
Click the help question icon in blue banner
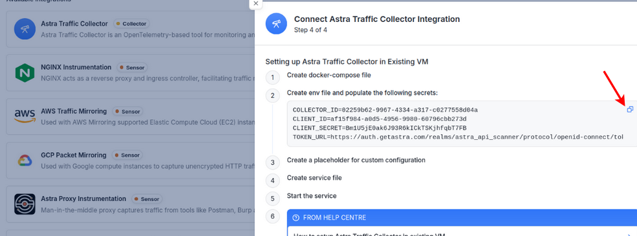pos(296,218)
